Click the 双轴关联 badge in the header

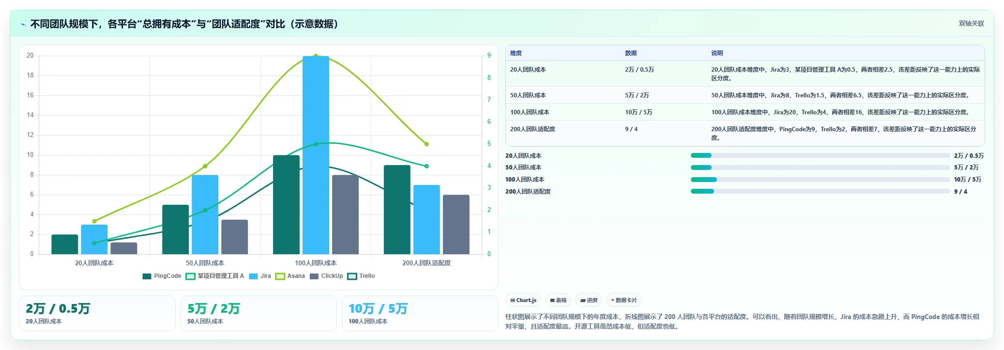[x=971, y=24]
